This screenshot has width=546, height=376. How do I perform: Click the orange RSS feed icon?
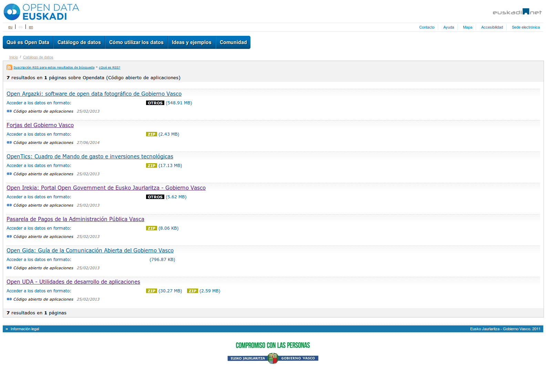[x=9, y=67]
